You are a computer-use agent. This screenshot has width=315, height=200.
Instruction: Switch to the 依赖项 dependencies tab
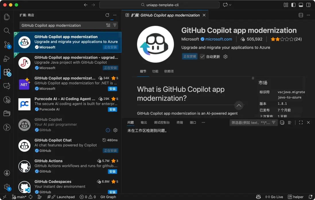pyautogui.click(x=169, y=71)
